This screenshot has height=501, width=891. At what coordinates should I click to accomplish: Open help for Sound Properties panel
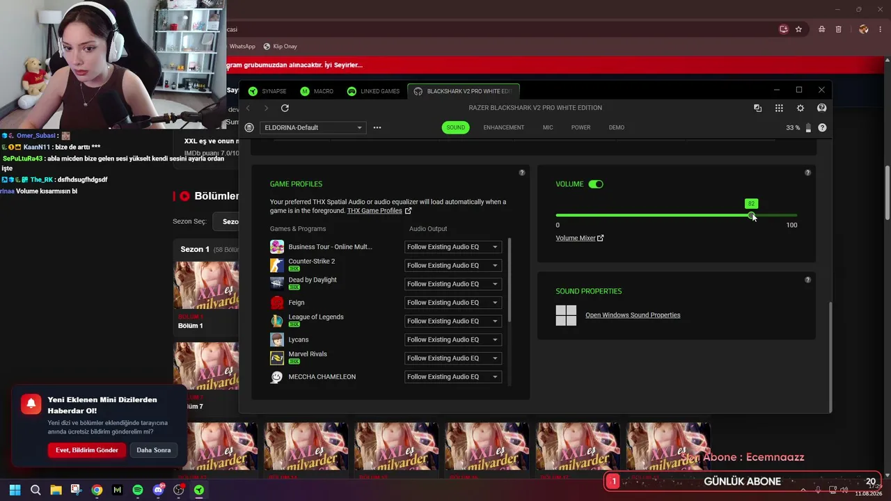click(807, 280)
